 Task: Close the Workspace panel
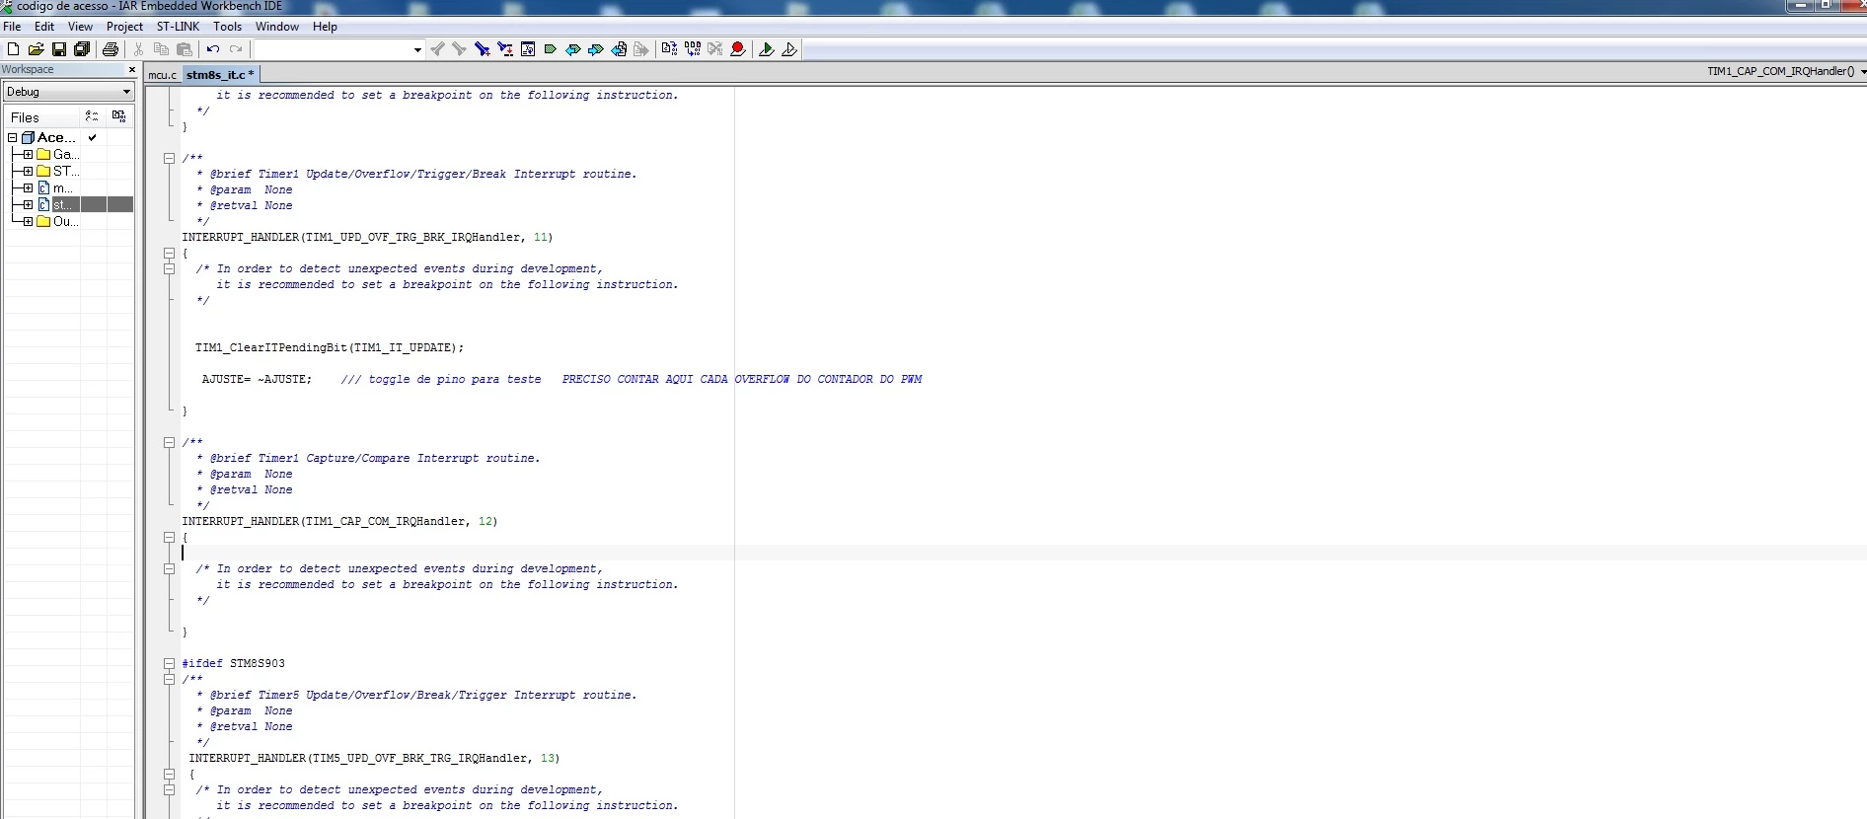pyautogui.click(x=131, y=70)
